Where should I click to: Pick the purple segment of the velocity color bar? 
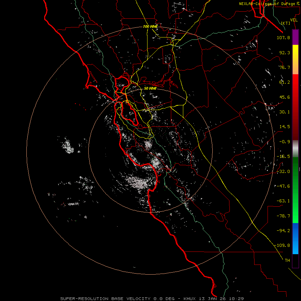click(x=295, y=37)
